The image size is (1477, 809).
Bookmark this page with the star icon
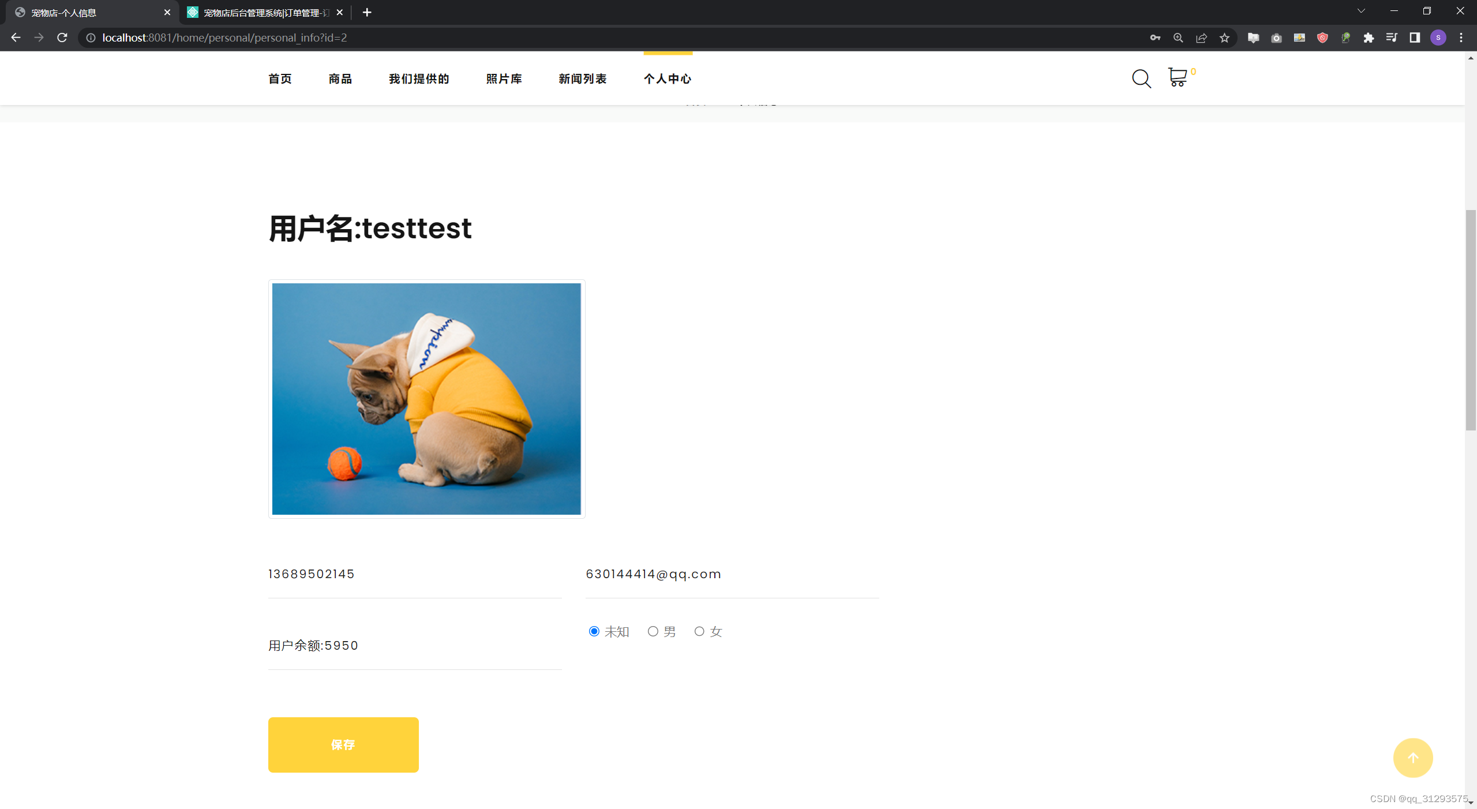1224,38
